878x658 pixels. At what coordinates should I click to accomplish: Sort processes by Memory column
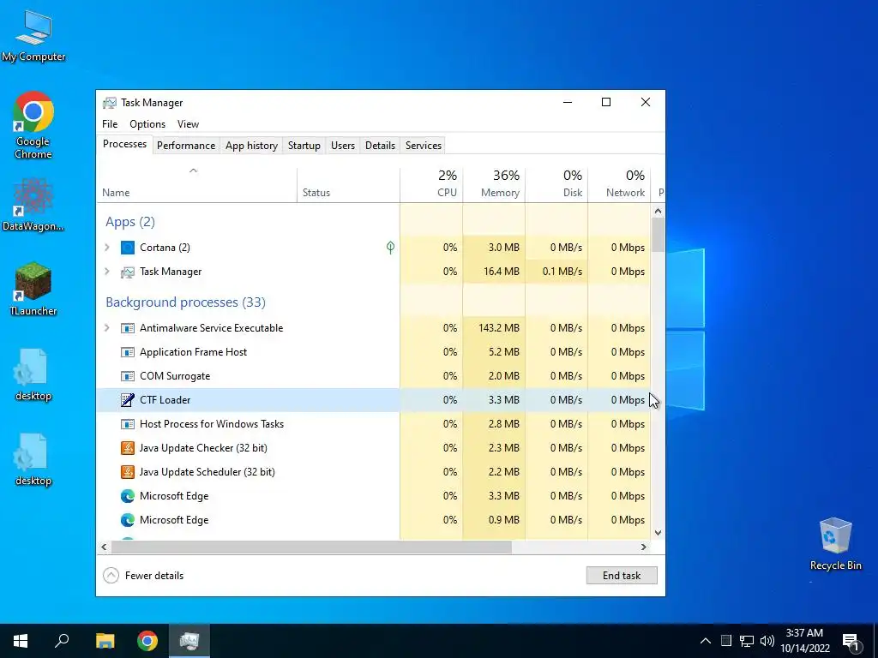494,185
